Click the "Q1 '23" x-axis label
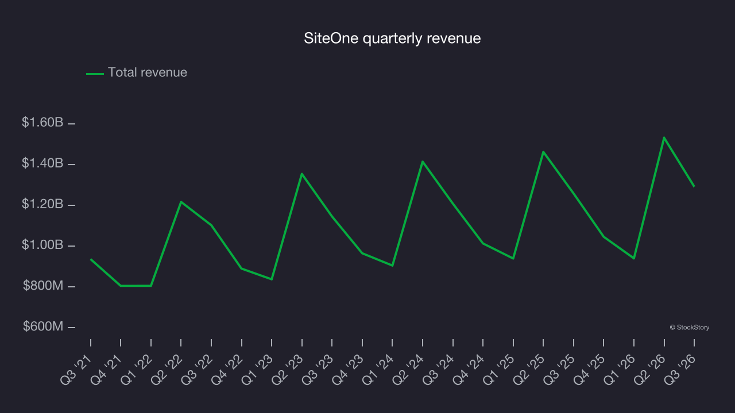Image resolution: width=735 pixels, height=413 pixels. [257, 369]
